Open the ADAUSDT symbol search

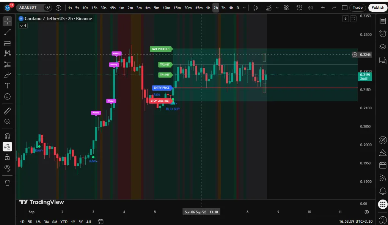tap(28, 8)
